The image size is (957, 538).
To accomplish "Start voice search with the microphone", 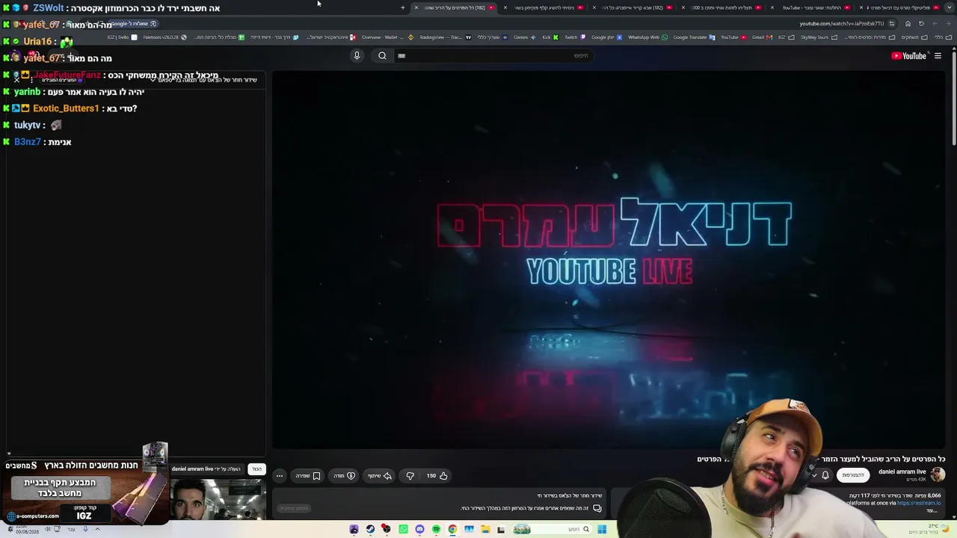I will coord(357,55).
